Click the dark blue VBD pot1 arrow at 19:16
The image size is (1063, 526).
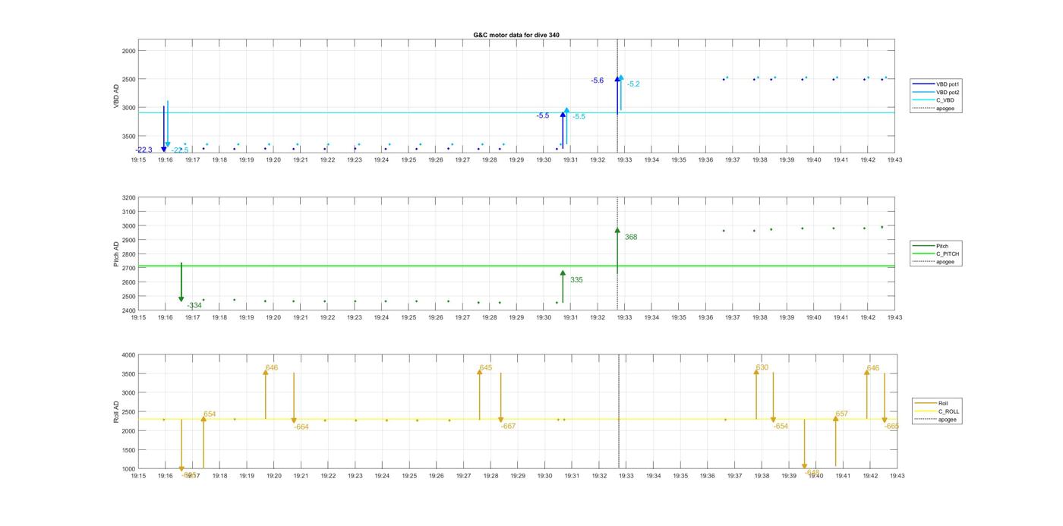[x=163, y=129]
